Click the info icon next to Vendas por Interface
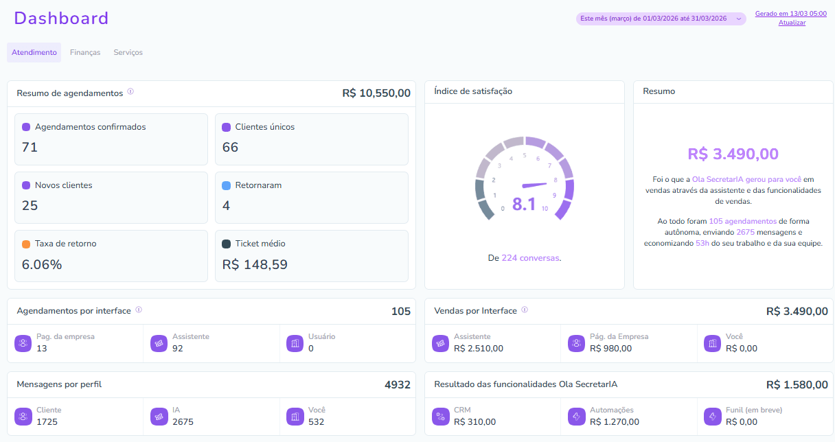This screenshot has width=835, height=442. pos(525,310)
